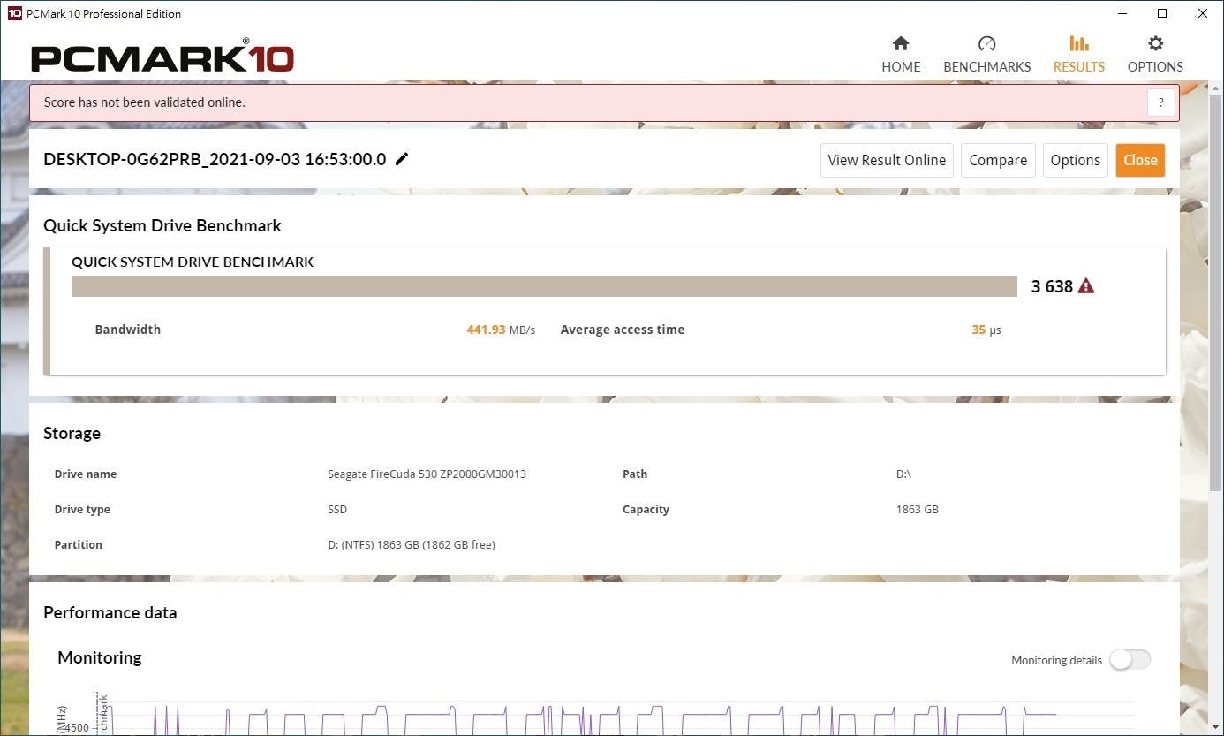Viewport: 1224px width, 736px height.
Task: Go to the Home tab
Action: coord(901,55)
